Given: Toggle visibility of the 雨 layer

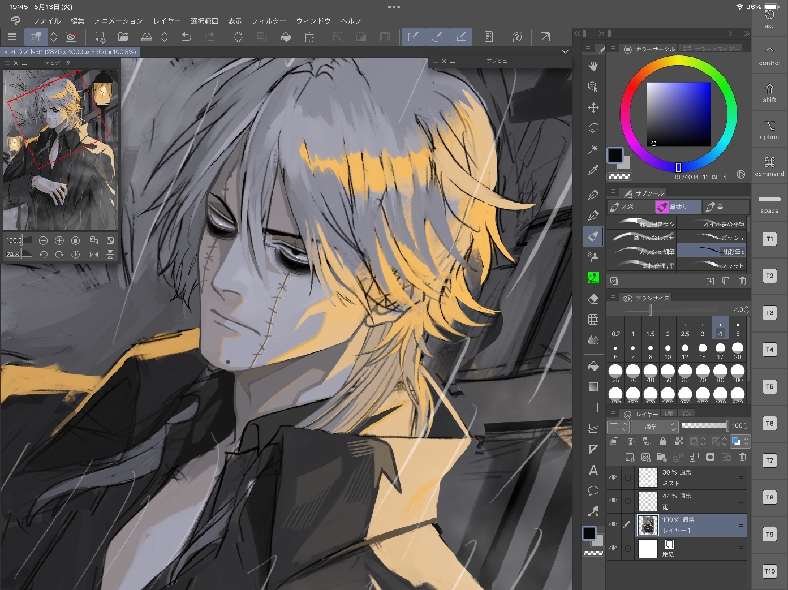Looking at the screenshot, I should [613, 501].
